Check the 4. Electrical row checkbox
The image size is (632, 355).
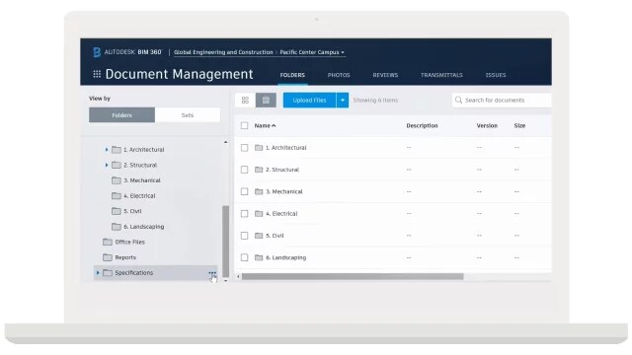pos(244,214)
